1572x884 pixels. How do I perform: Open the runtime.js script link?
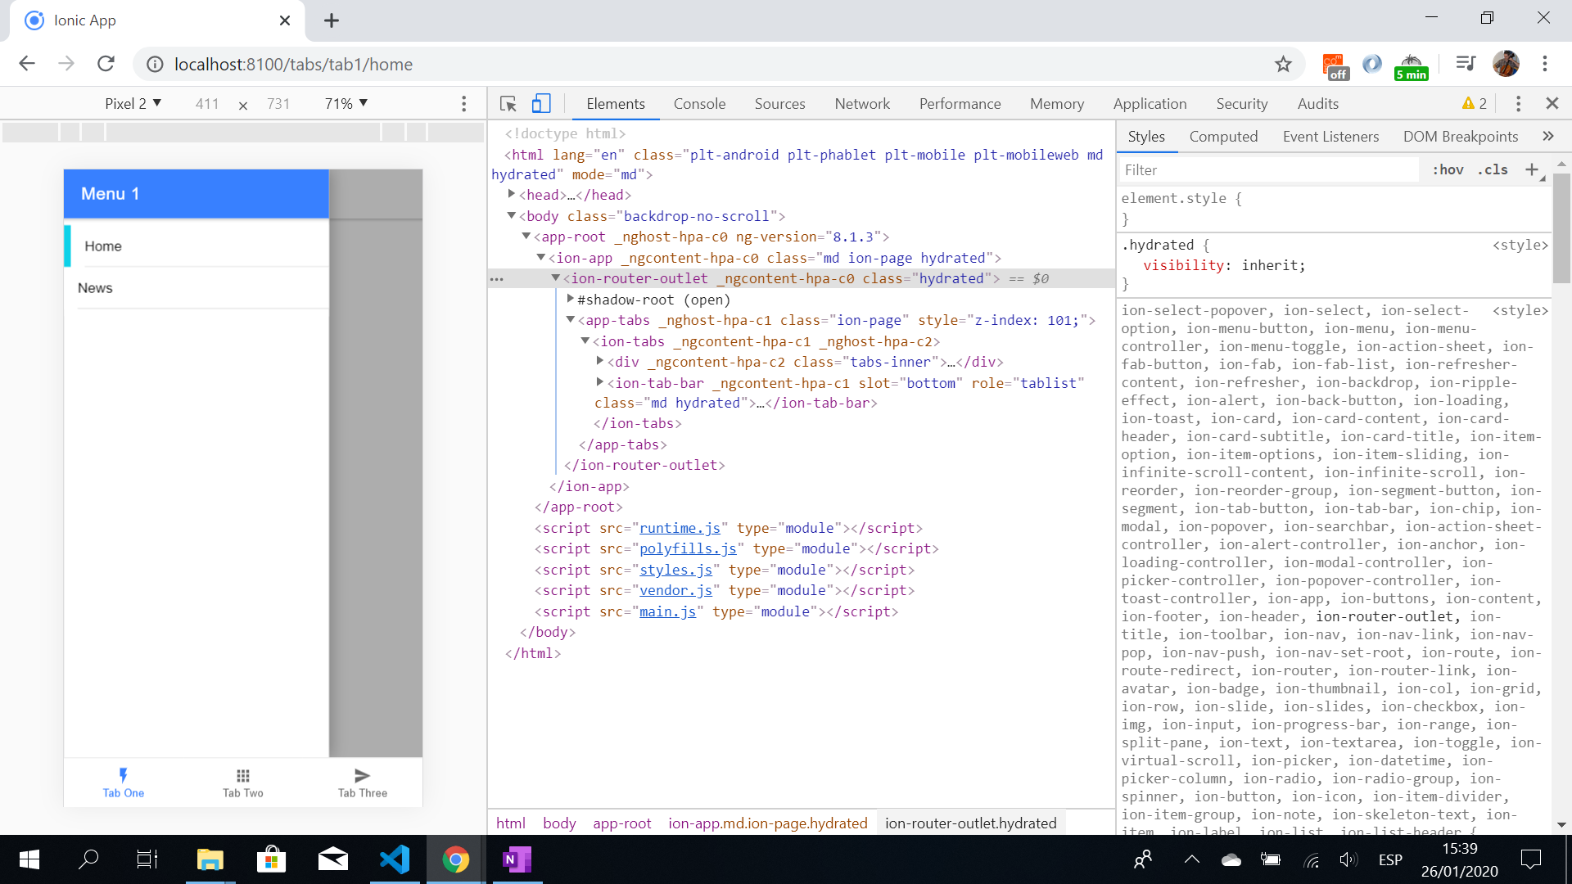(680, 528)
